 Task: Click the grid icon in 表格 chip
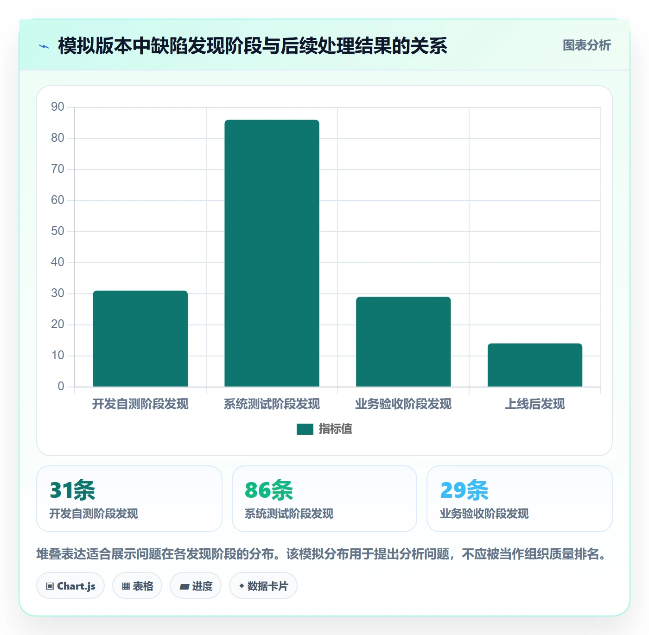pyautogui.click(x=126, y=586)
